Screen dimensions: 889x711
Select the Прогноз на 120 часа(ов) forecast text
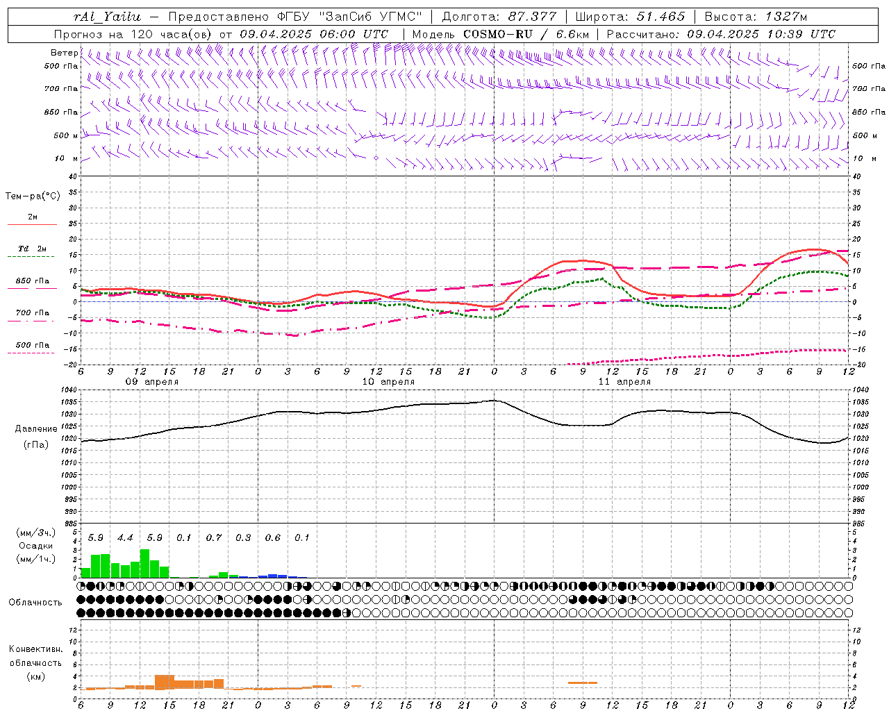coord(134,34)
